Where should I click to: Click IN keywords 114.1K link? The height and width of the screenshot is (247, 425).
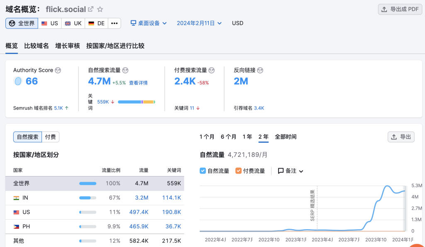point(171,198)
